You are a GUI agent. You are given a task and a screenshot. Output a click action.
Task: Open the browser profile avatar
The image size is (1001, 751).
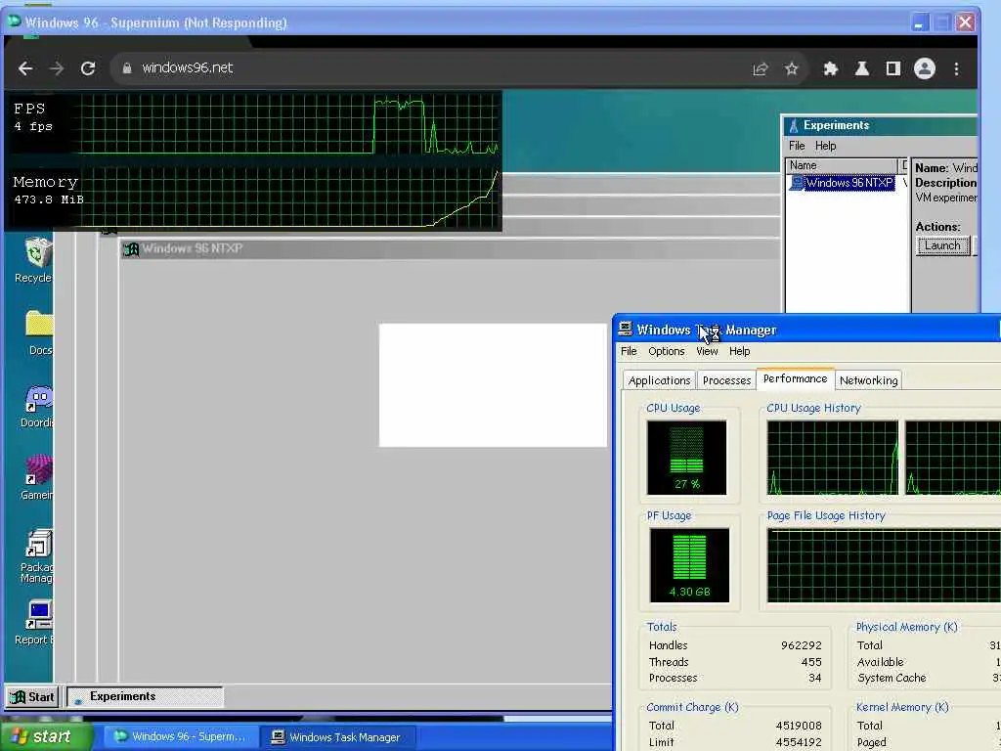click(x=925, y=68)
